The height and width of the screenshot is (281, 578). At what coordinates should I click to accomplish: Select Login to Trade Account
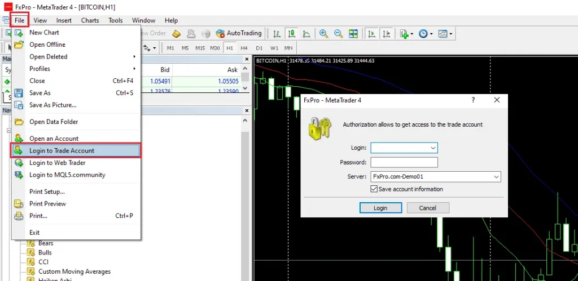[x=76, y=151]
